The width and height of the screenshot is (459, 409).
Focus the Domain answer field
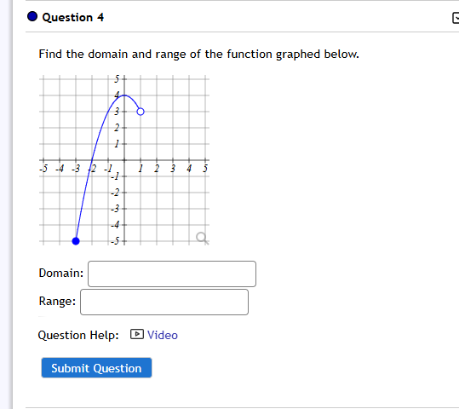coord(172,274)
